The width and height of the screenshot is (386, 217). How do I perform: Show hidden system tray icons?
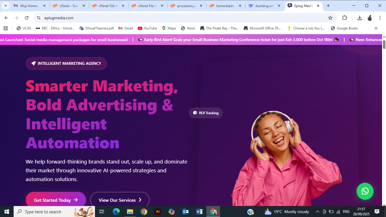pos(317,211)
